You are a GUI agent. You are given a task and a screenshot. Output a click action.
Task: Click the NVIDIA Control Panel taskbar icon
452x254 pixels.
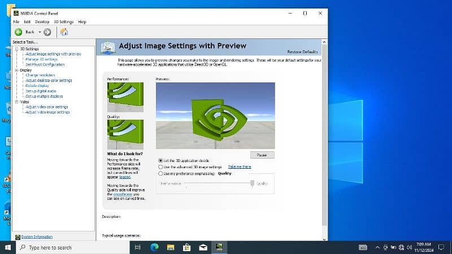pos(218,247)
